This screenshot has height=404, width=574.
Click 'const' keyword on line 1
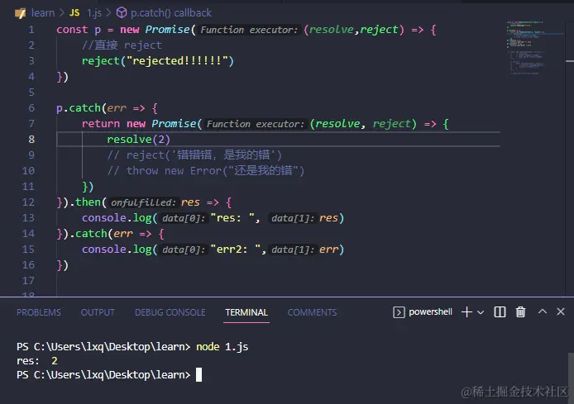[x=72, y=30]
